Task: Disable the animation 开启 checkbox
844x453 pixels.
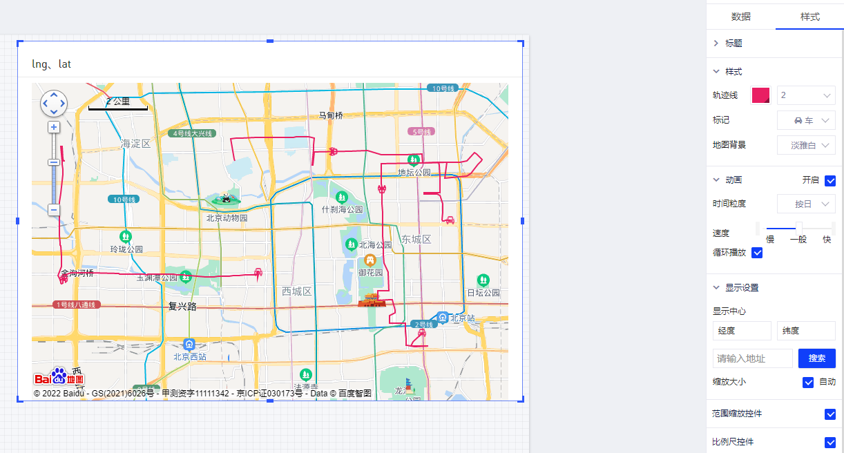Action: coord(830,181)
